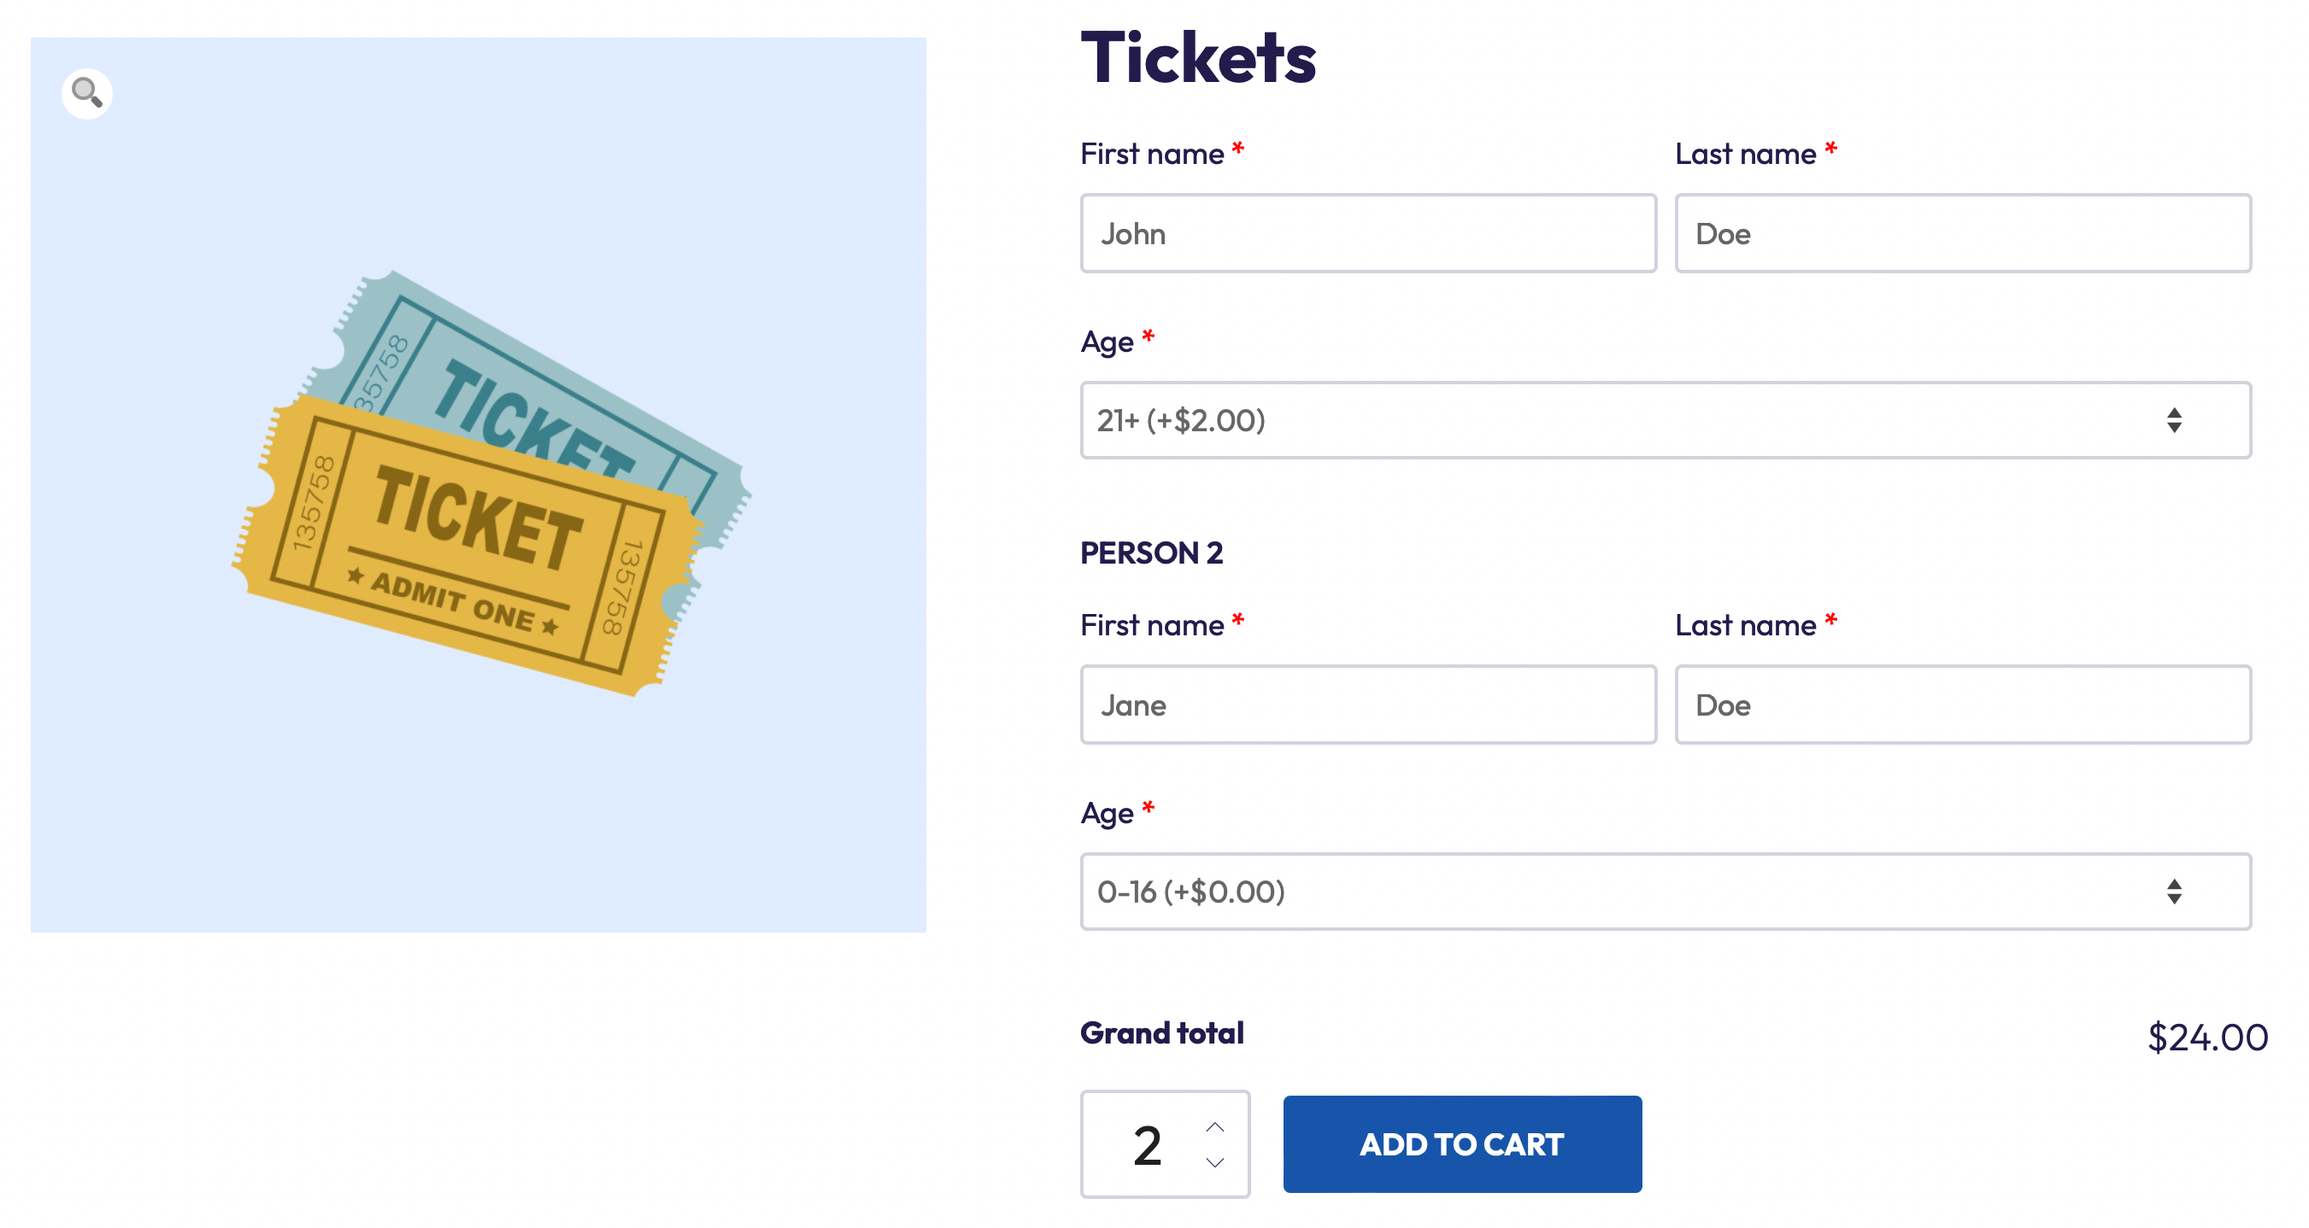Click the quantity number box showing 2
The height and width of the screenshot is (1228, 2309).
[1147, 1144]
